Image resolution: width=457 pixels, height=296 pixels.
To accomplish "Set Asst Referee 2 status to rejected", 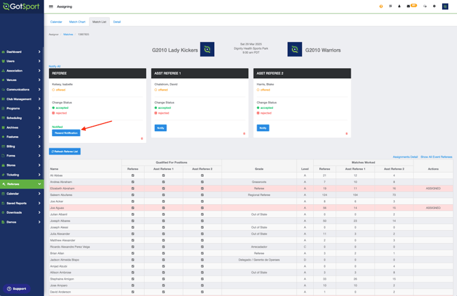I will point(264,113).
